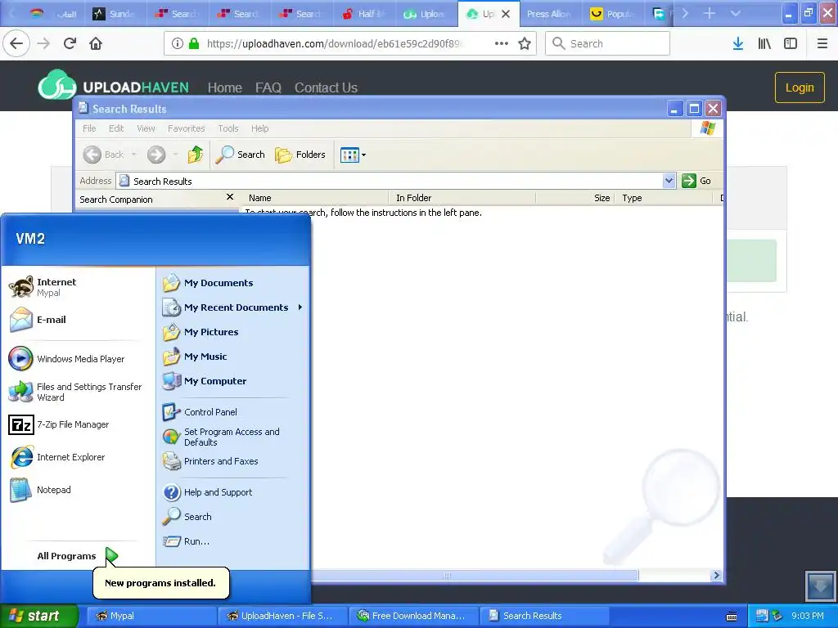Open My Documents folder
The height and width of the screenshot is (628, 838).
[208, 283]
